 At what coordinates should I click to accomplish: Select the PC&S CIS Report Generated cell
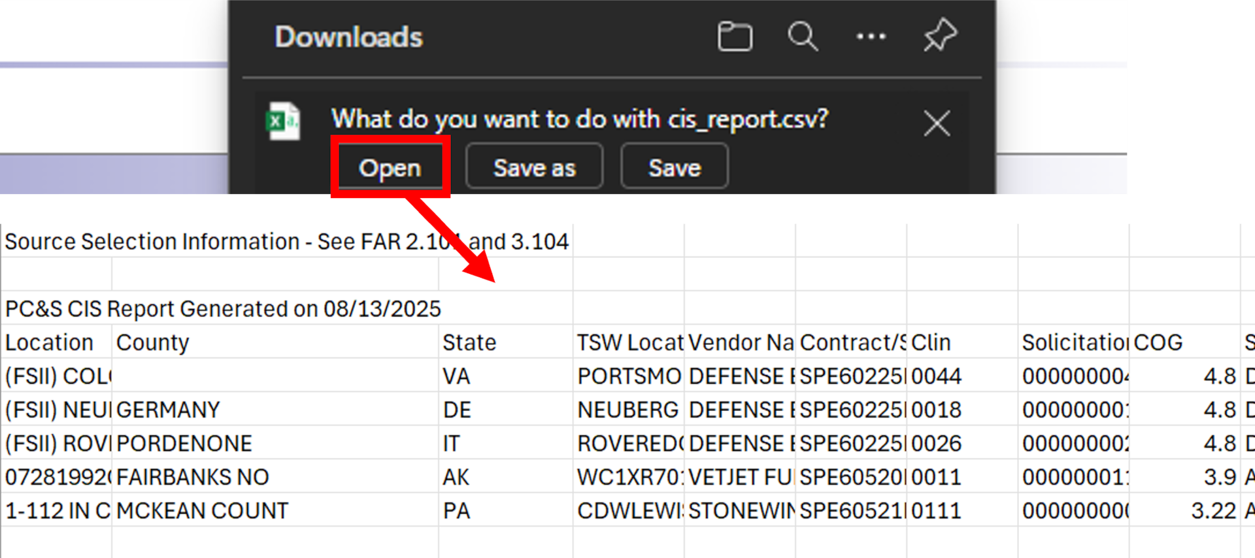pos(222,308)
